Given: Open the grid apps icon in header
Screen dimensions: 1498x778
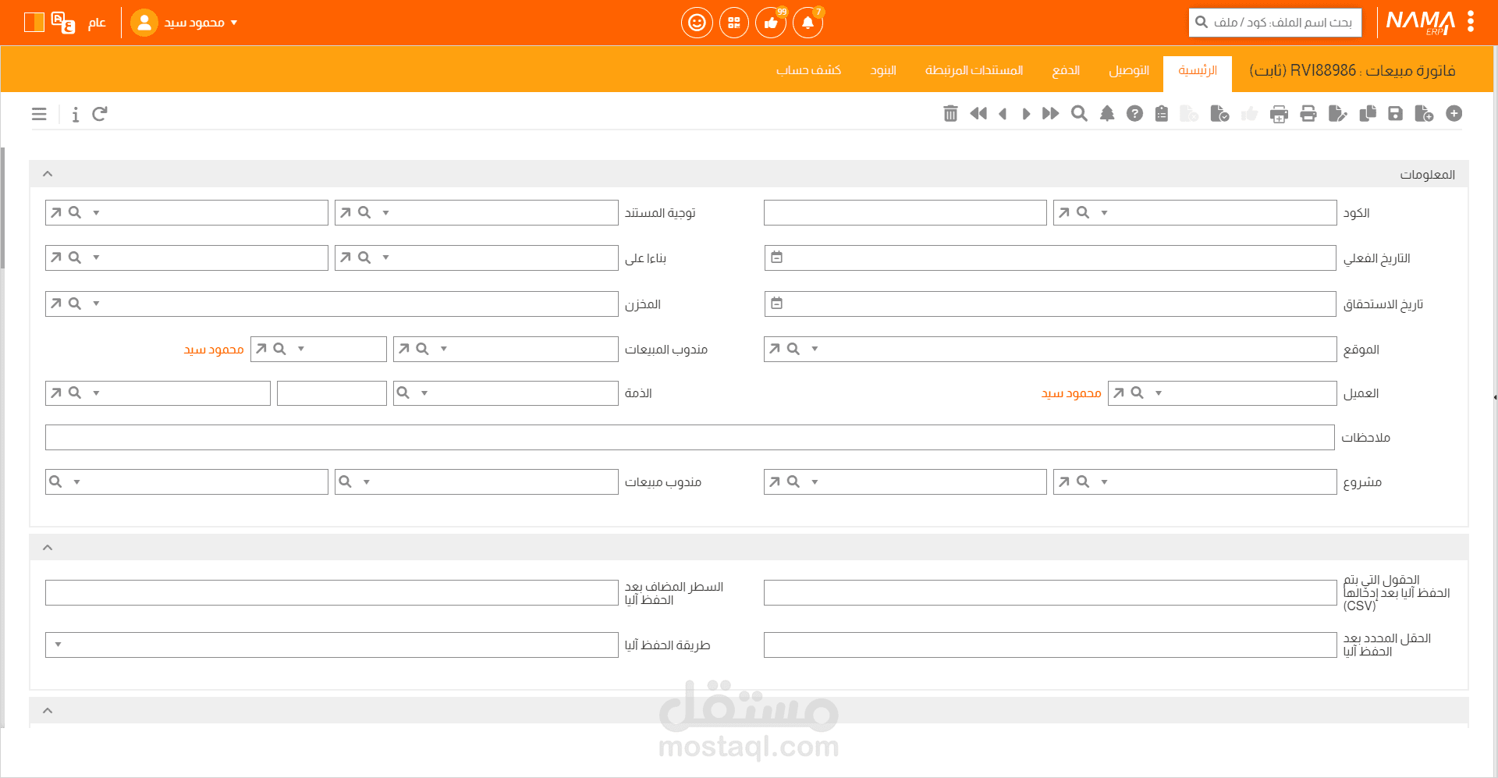Looking at the screenshot, I should pos(734,23).
